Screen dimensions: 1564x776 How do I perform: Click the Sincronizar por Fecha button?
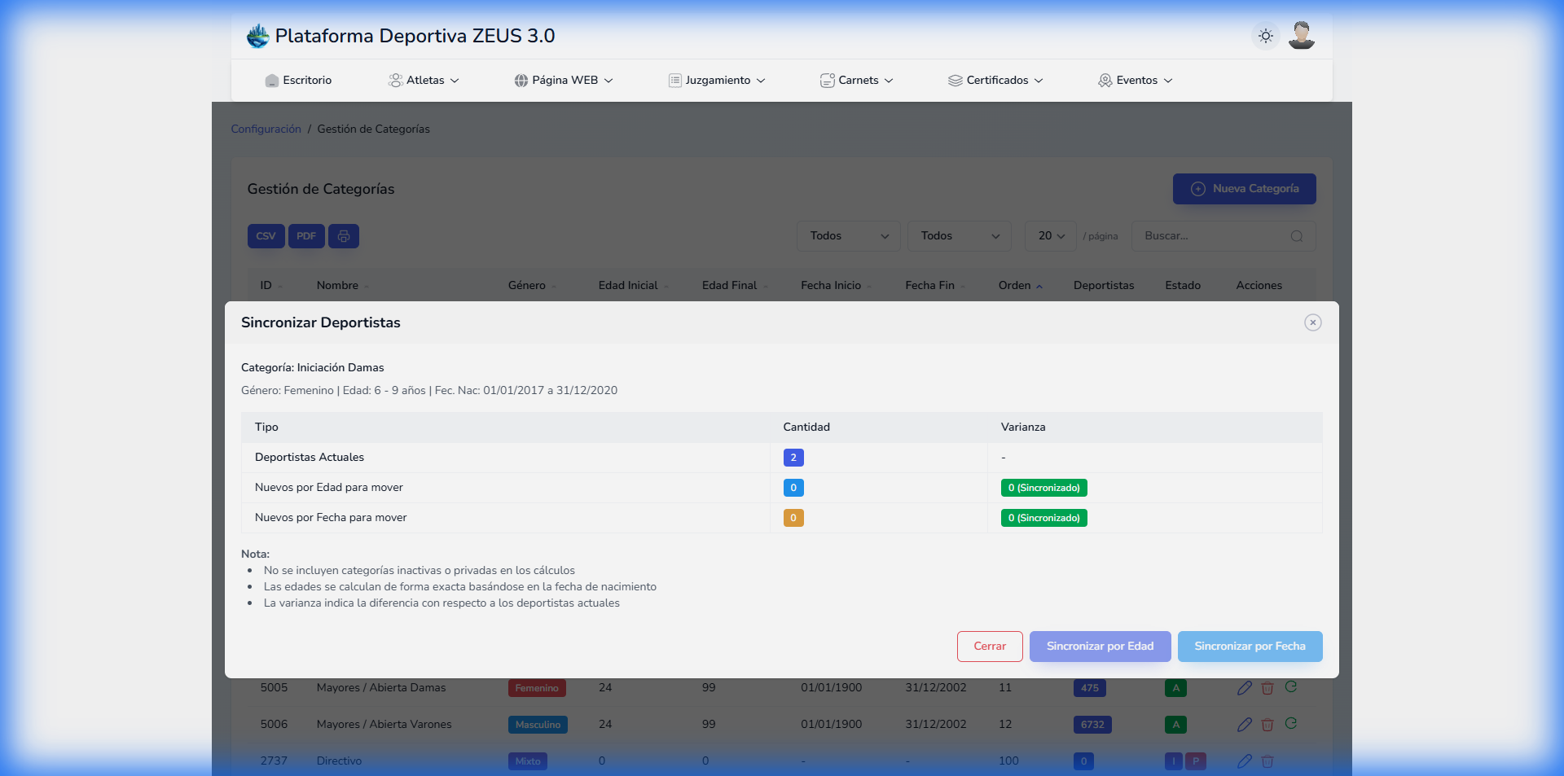coord(1250,647)
